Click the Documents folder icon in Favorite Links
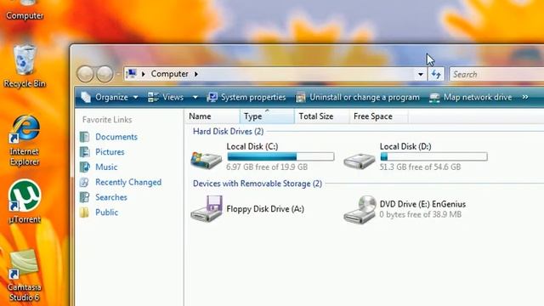 pos(84,137)
